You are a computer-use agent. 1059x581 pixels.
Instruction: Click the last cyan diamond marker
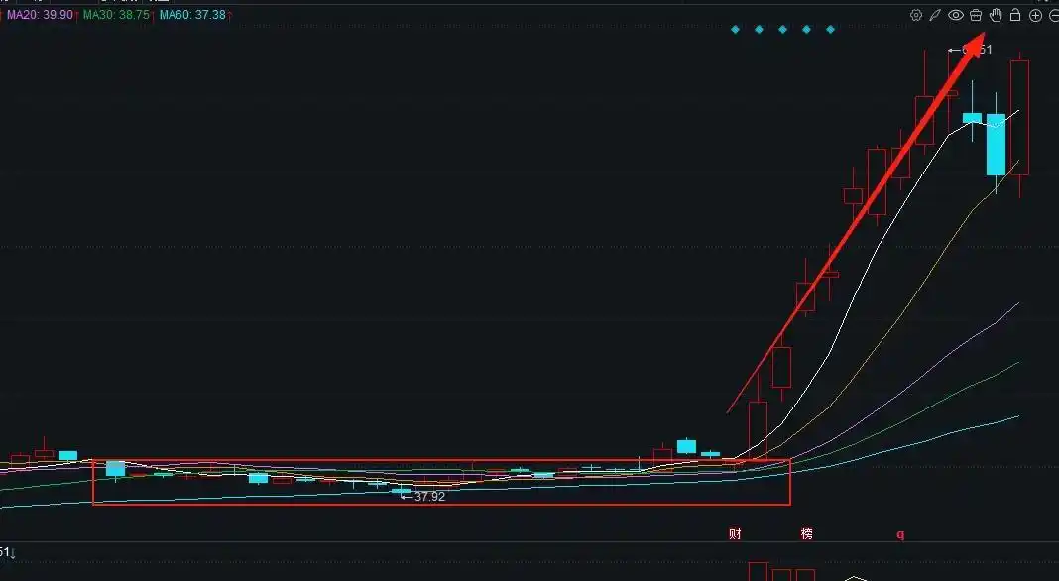point(830,30)
